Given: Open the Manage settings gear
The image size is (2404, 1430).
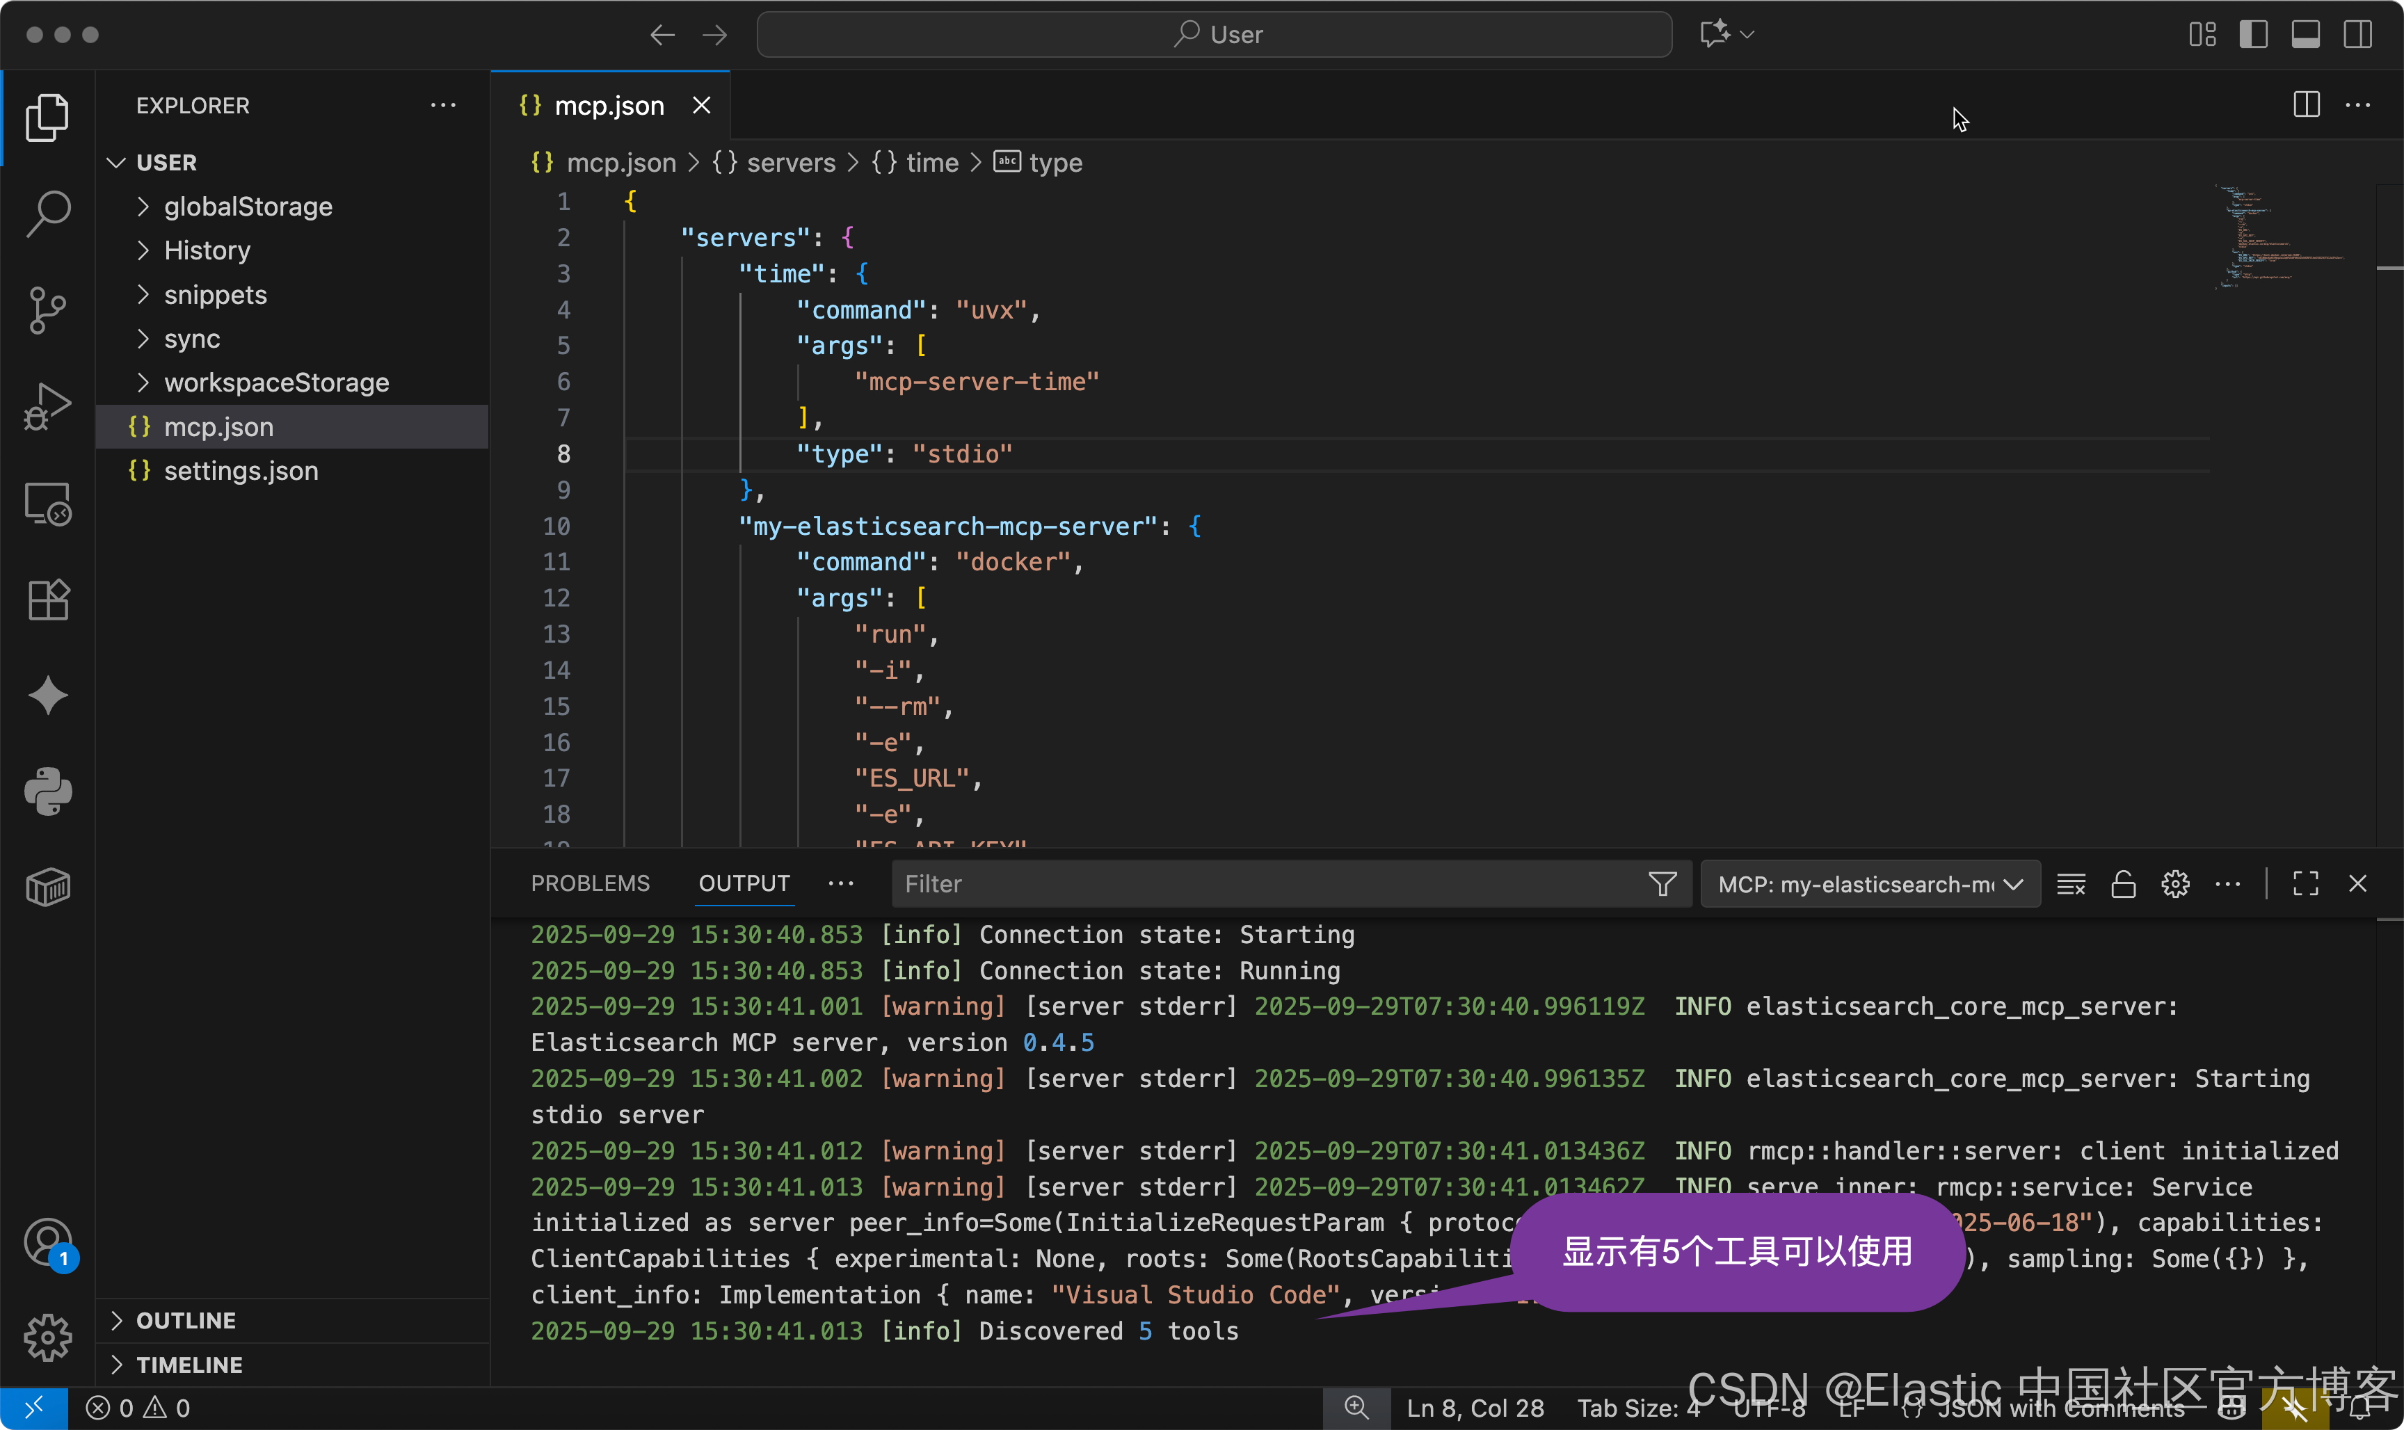Looking at the screenshot, I should coord(47,1338).
